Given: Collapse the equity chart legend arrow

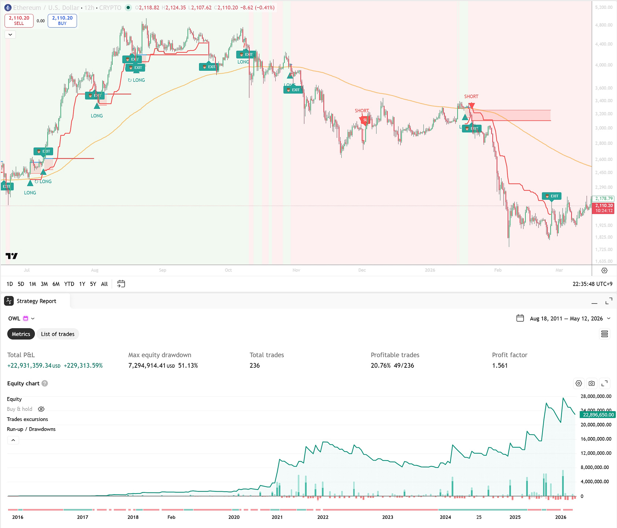Looking at the screenshot, I should pos(13,440).
